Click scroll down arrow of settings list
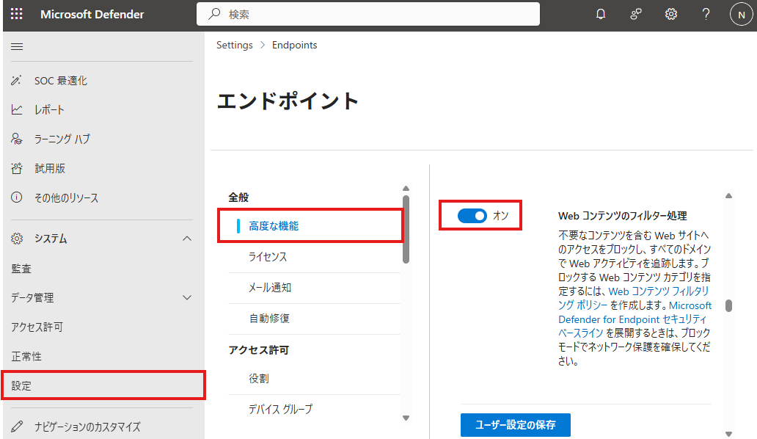Screen dimensions: 757x439 (x=406, y=418)
